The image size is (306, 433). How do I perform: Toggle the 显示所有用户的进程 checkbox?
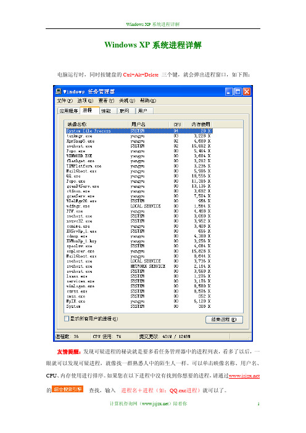click(x=67, y=319)
